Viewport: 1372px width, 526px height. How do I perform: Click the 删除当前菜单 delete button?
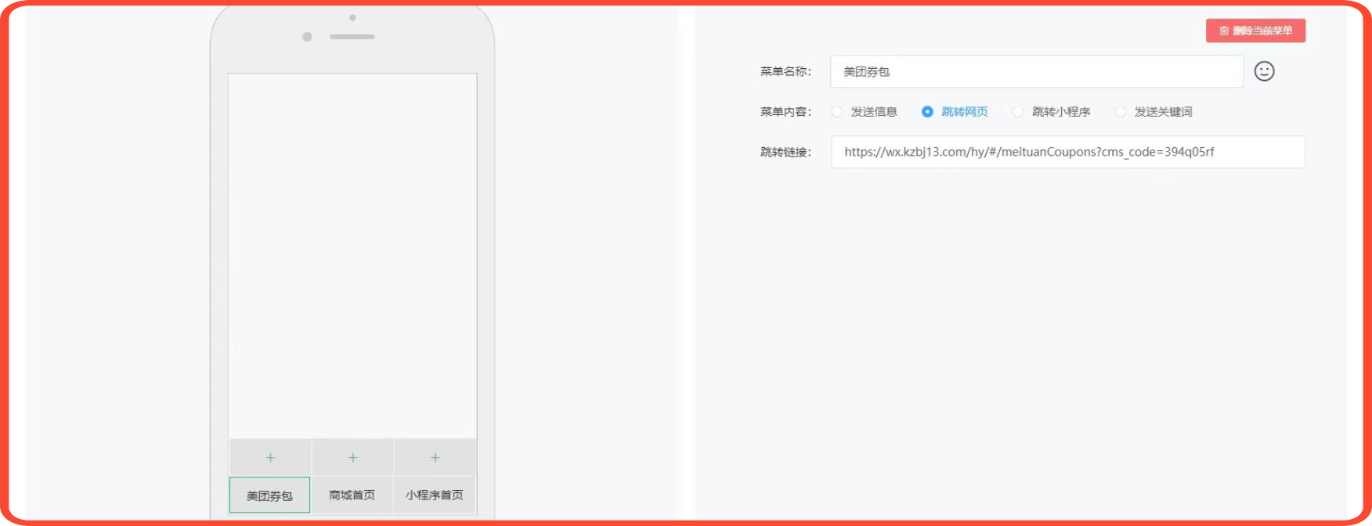coord(1255,31)
